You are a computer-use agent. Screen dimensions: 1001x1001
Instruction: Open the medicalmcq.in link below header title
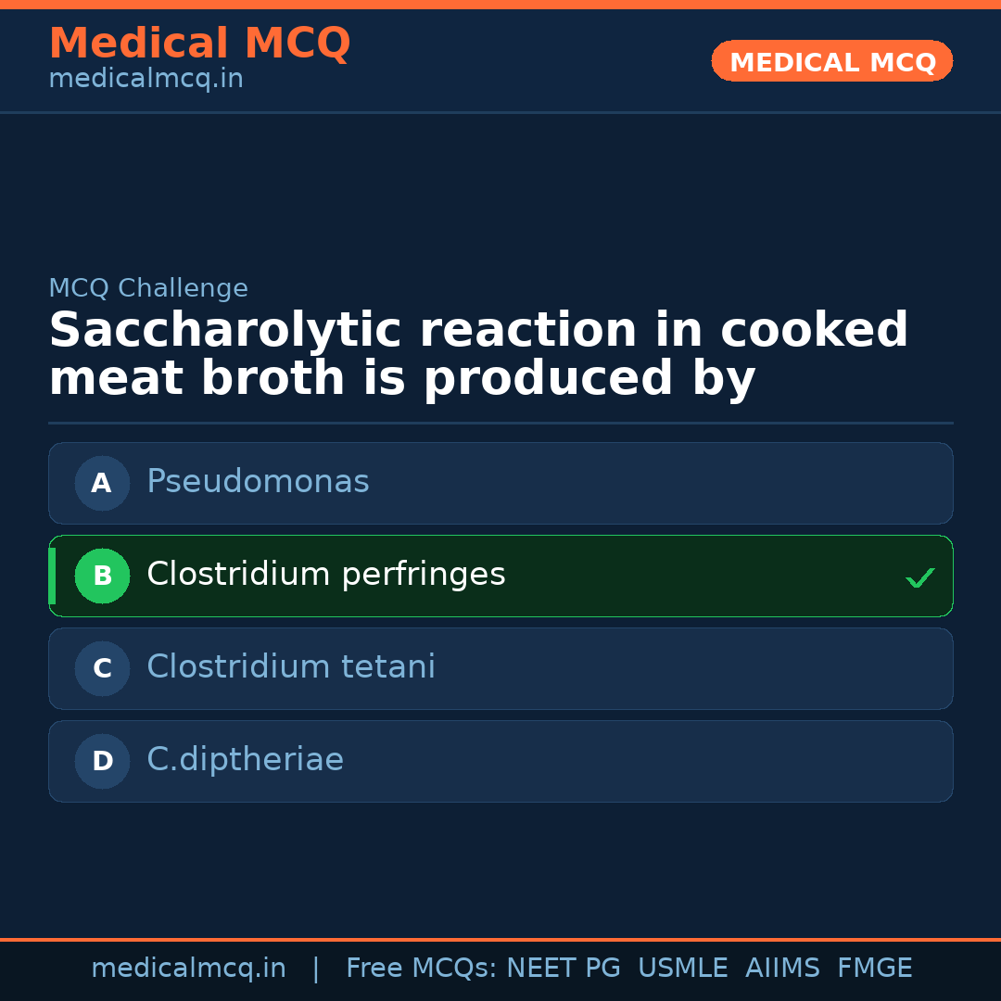pyautogui.click(x=146, y=80)
